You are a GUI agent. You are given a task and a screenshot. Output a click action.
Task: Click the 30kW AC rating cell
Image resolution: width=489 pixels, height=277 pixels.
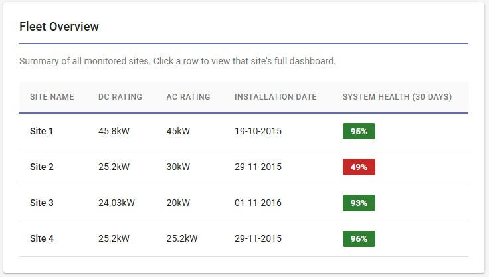(x=178, y=167)
